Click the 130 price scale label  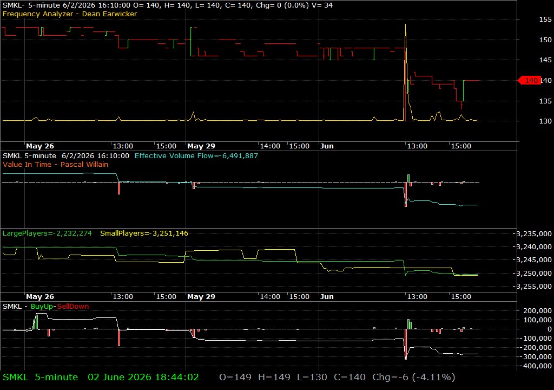coord(545,121)
